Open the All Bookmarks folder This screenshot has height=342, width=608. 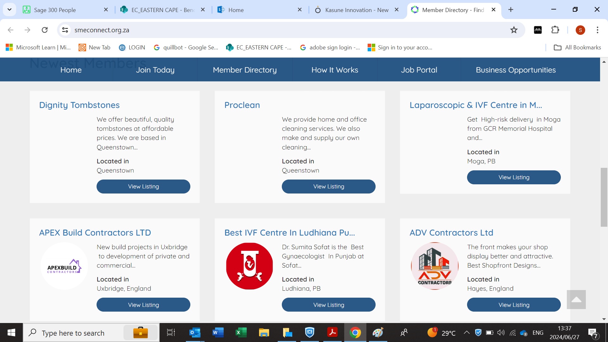(577, 47)
